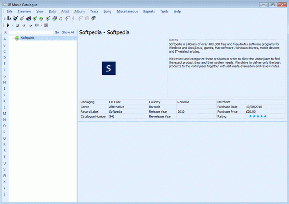This screenshot has height=204, width=289.
Task: Click the treble clef with X icon
Action: tap(80, 18)
